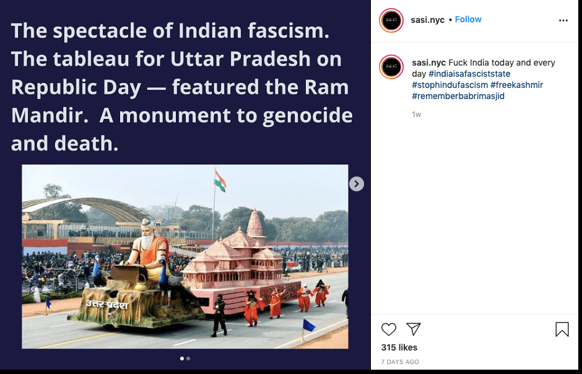Select the second carousel indicator dot
Image resolution: width=582 pixels, height=374 pixels.
(x=188, y=359)
